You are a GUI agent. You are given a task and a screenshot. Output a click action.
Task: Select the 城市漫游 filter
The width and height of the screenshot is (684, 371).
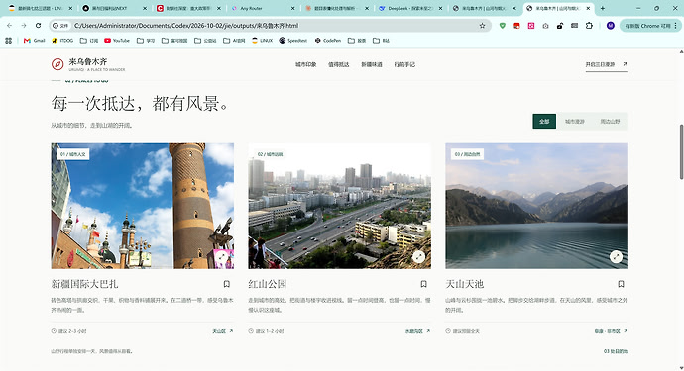point(575,121)
